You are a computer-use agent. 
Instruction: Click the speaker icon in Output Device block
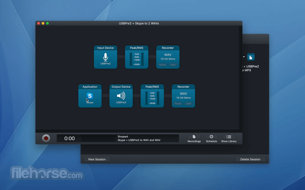click(x=121, y=96)
